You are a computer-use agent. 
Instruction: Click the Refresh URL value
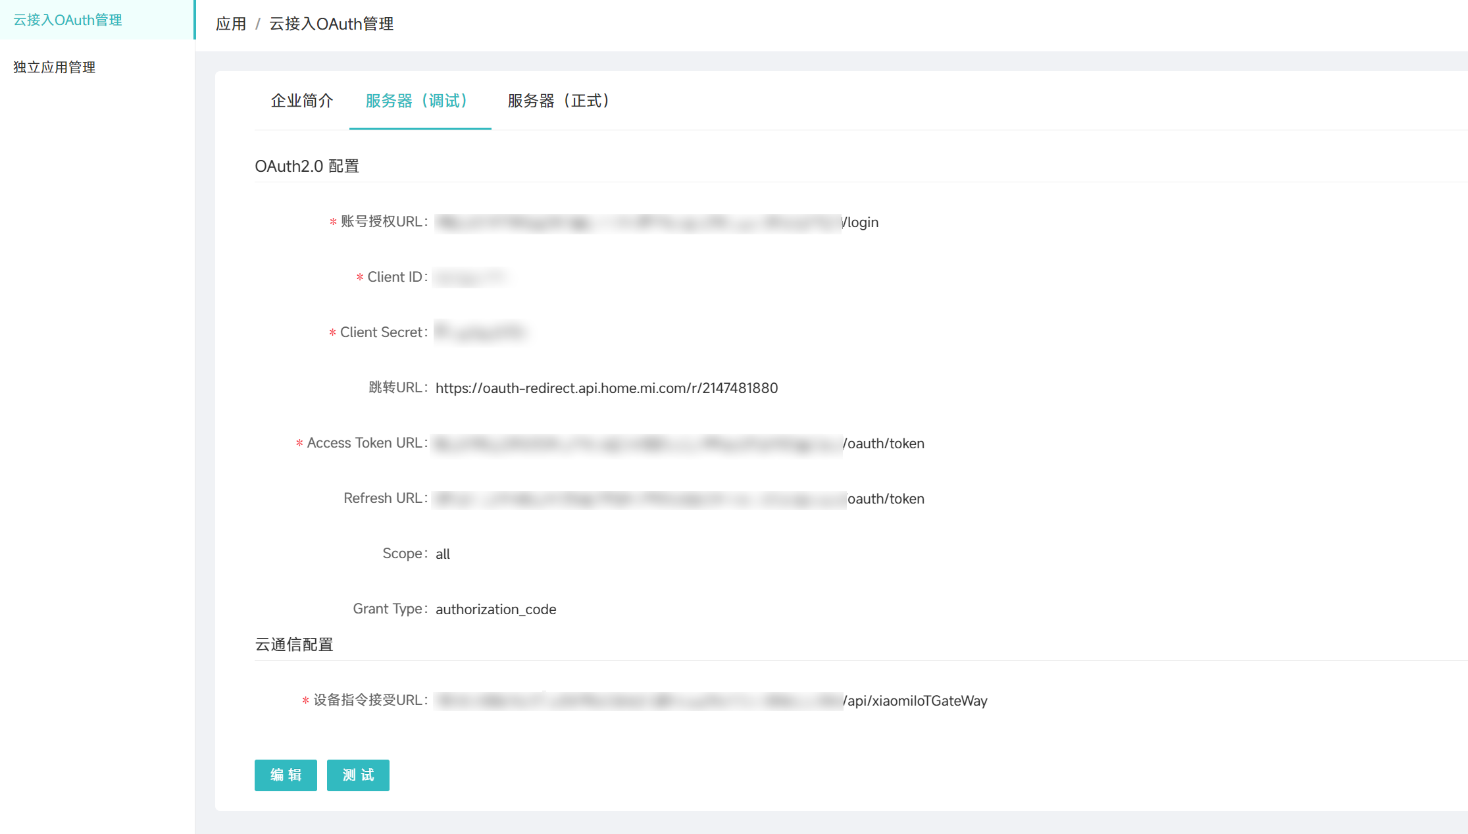[679, 499]
